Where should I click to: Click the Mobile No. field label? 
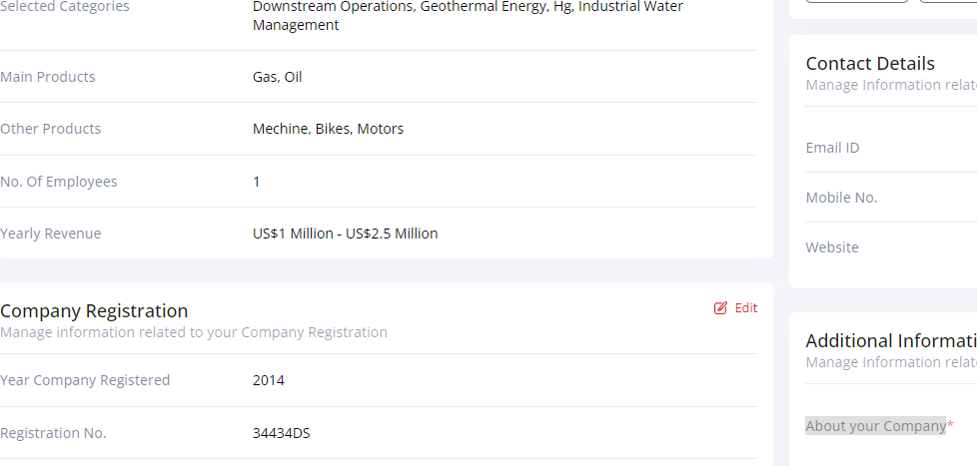tap(841, 198)
